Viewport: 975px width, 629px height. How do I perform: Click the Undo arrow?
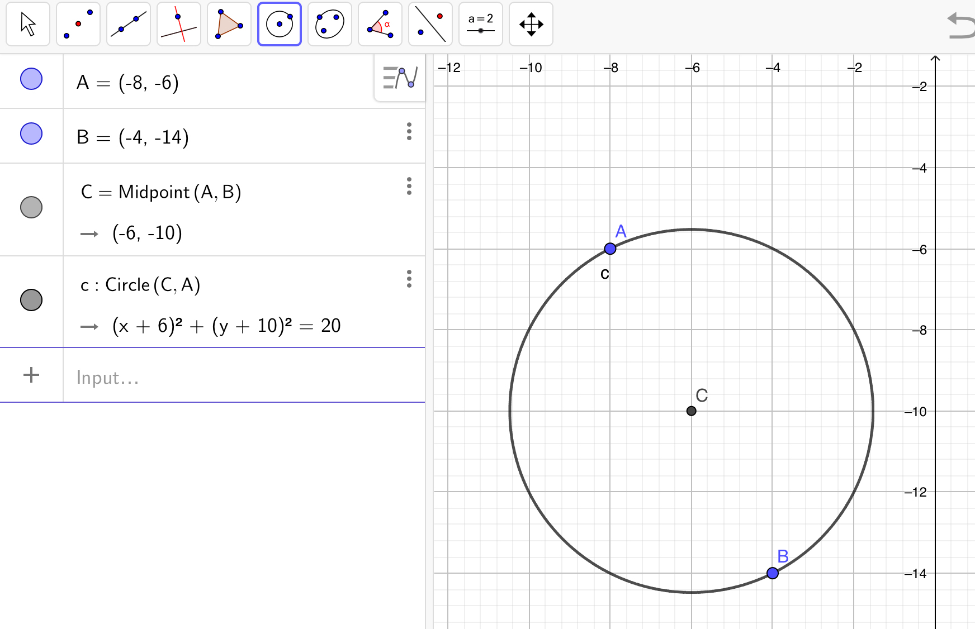coord(960,26)
